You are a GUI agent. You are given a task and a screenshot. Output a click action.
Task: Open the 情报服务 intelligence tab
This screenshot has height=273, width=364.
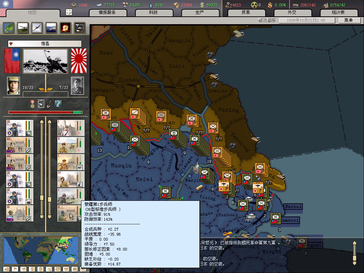[108, 12]
